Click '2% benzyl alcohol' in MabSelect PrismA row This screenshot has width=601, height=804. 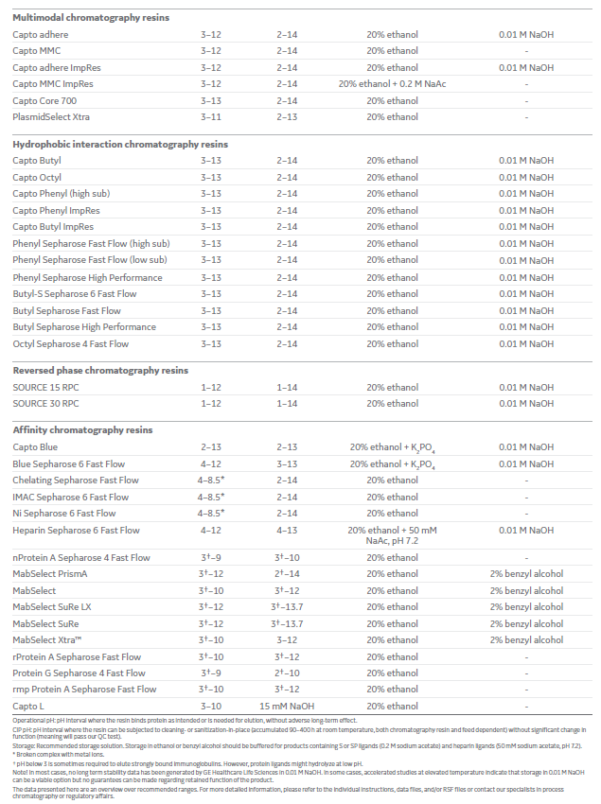click(x=526, y=574)
